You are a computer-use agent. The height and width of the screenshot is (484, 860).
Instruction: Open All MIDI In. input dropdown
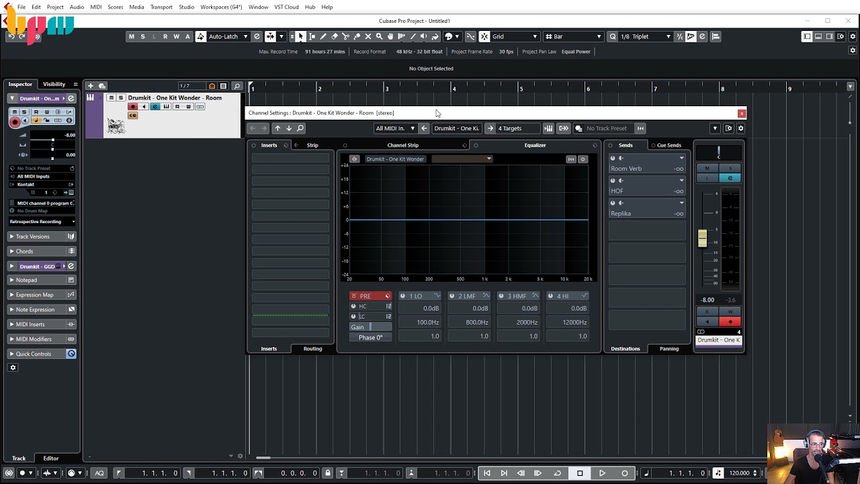[x=395, y=128]
